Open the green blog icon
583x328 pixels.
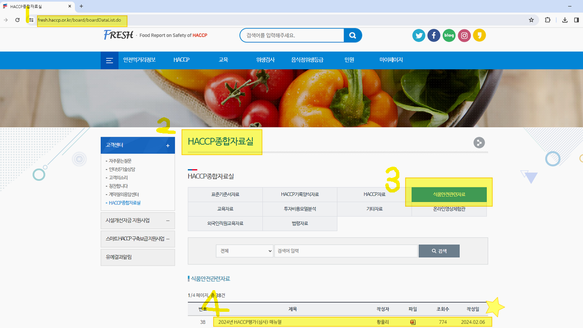(x=449, y=35)
